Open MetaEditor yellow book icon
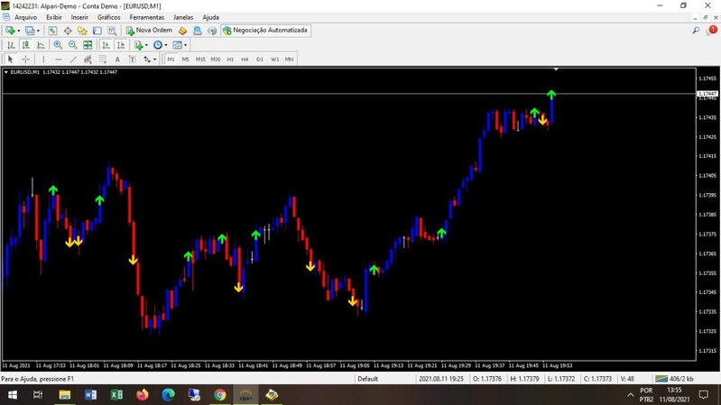 coord(182,31)
